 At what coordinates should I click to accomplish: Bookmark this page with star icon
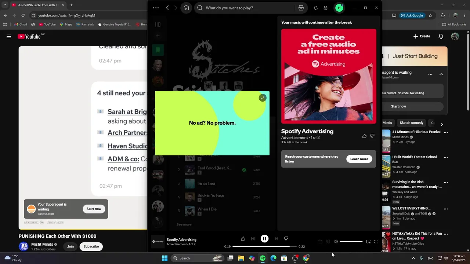click(430, 15)
